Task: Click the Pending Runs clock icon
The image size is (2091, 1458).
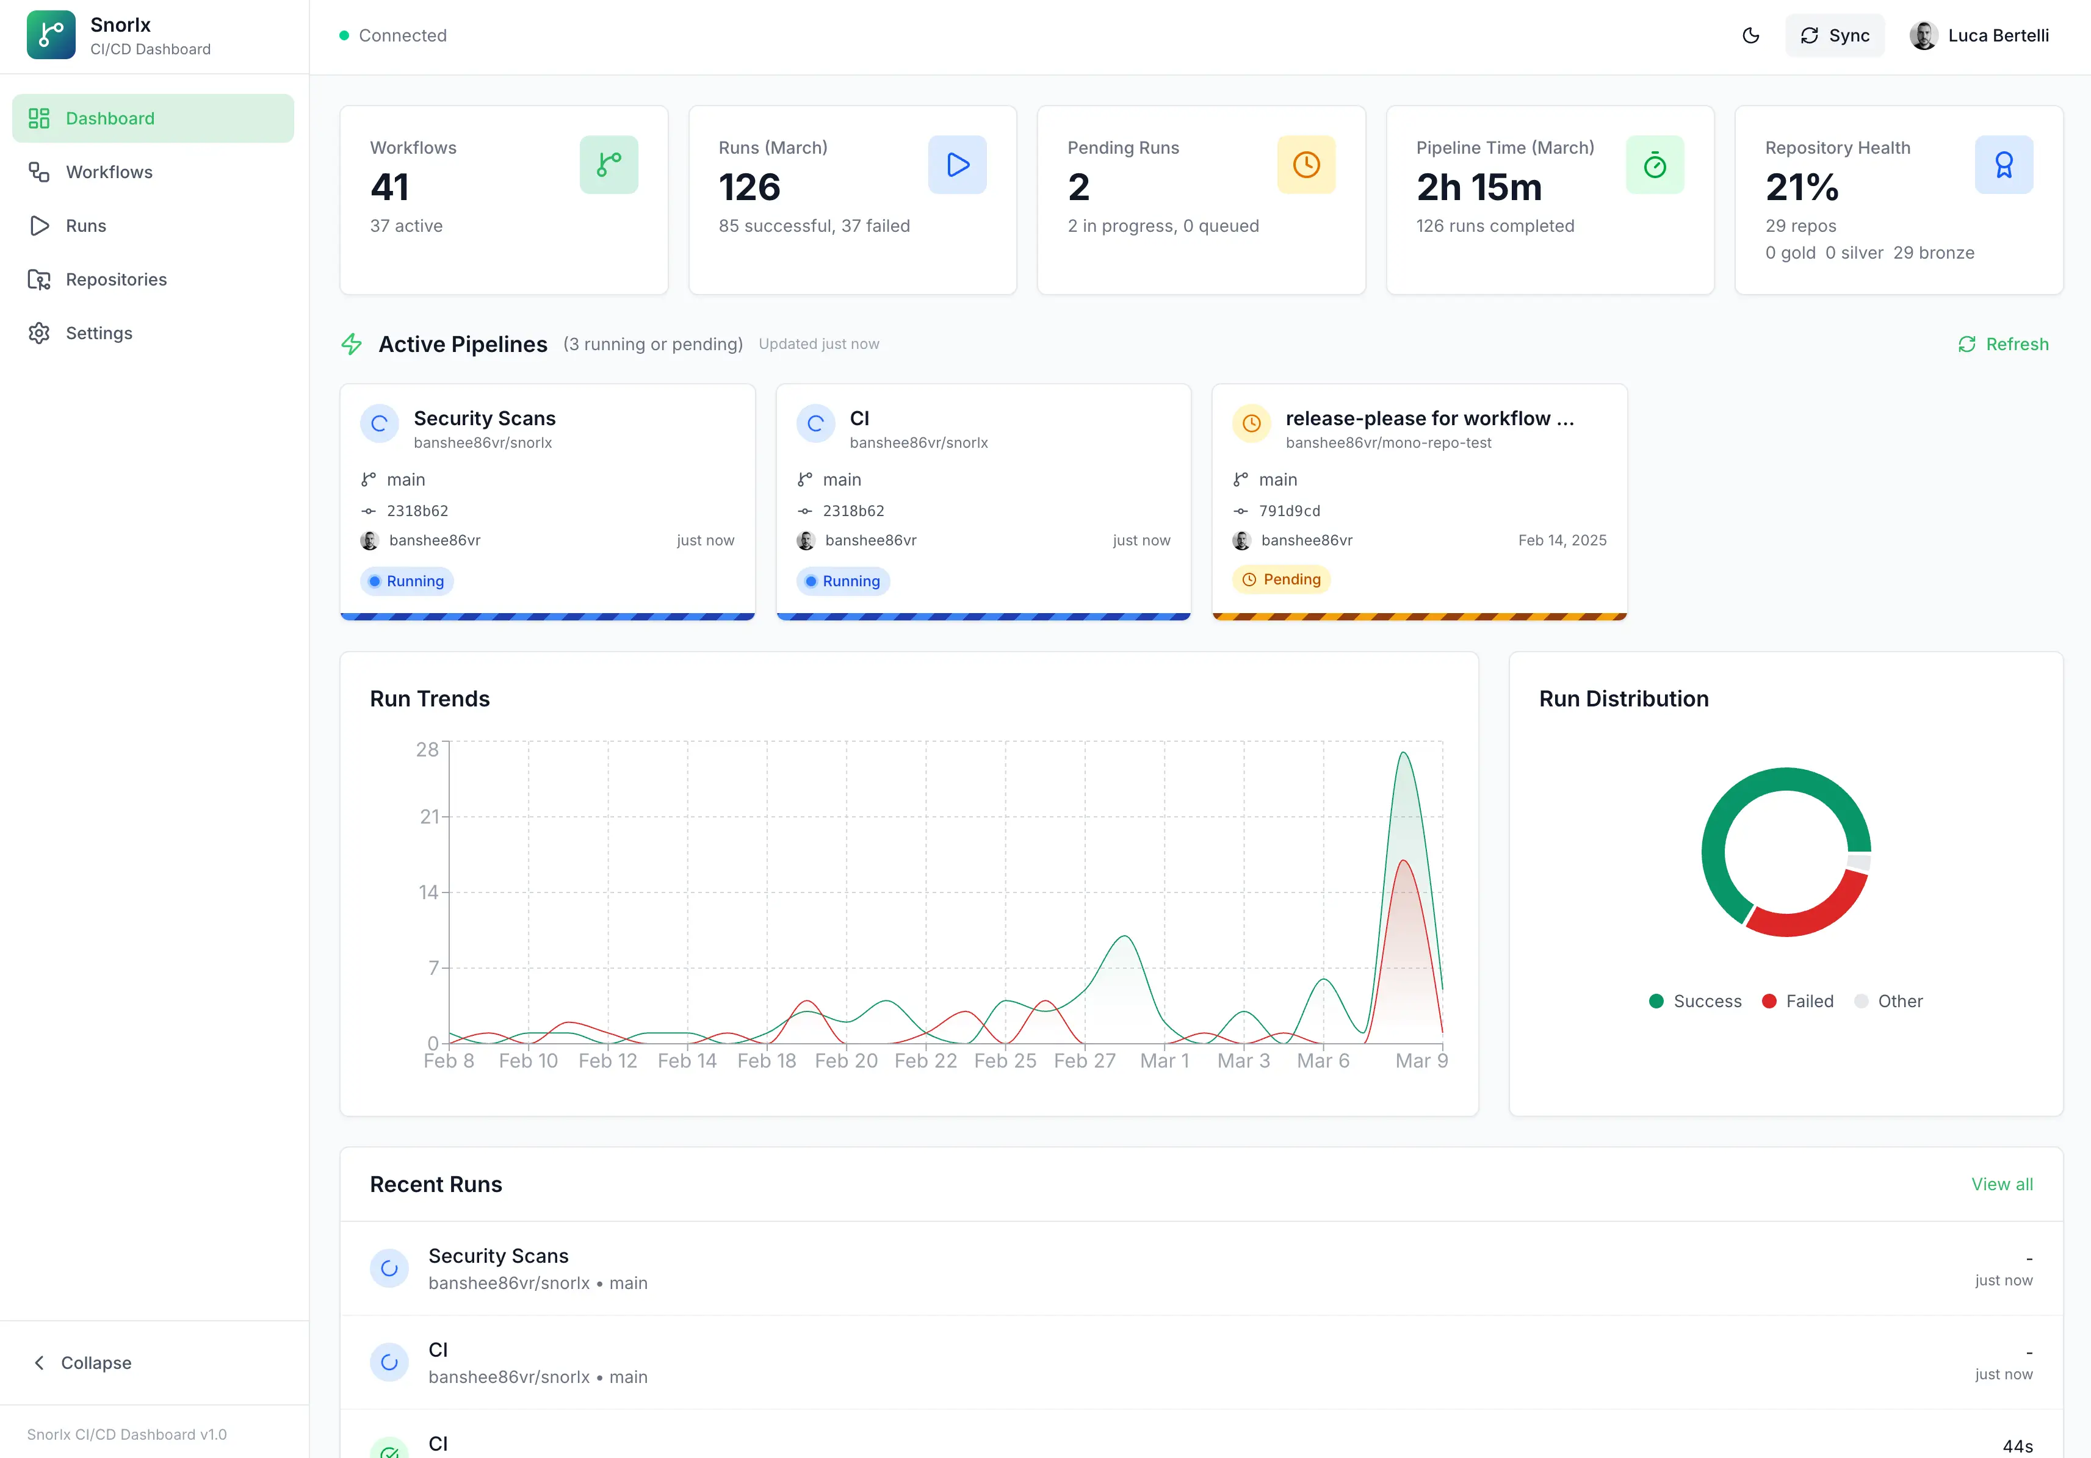Action: click(1306, 165)
